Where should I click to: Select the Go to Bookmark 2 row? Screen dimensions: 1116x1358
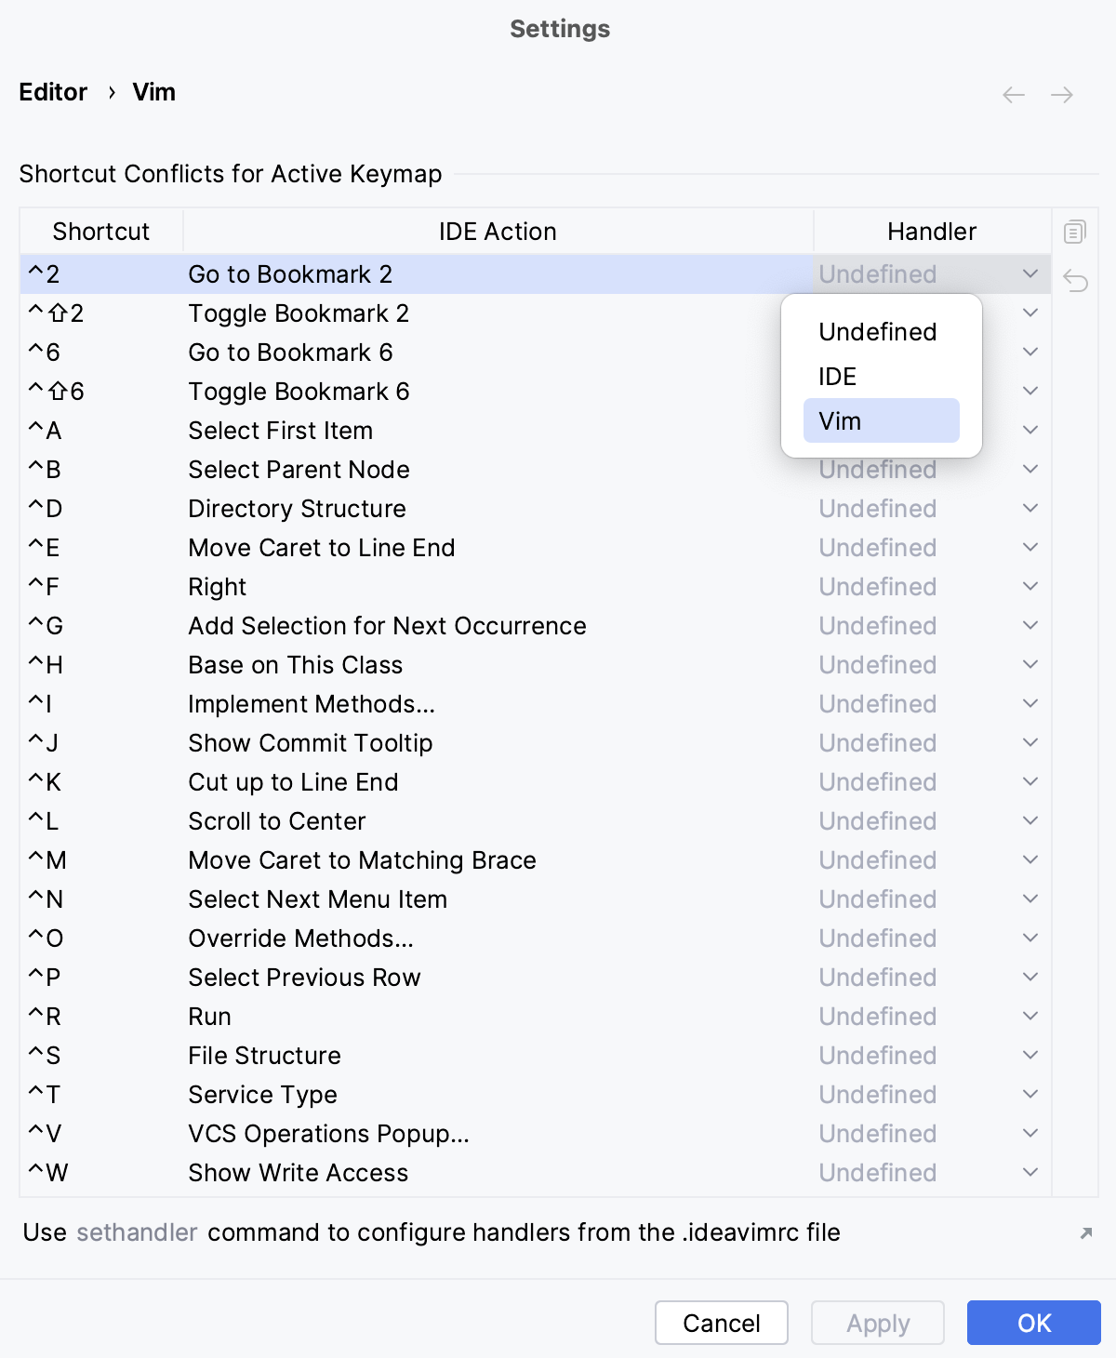372,274
